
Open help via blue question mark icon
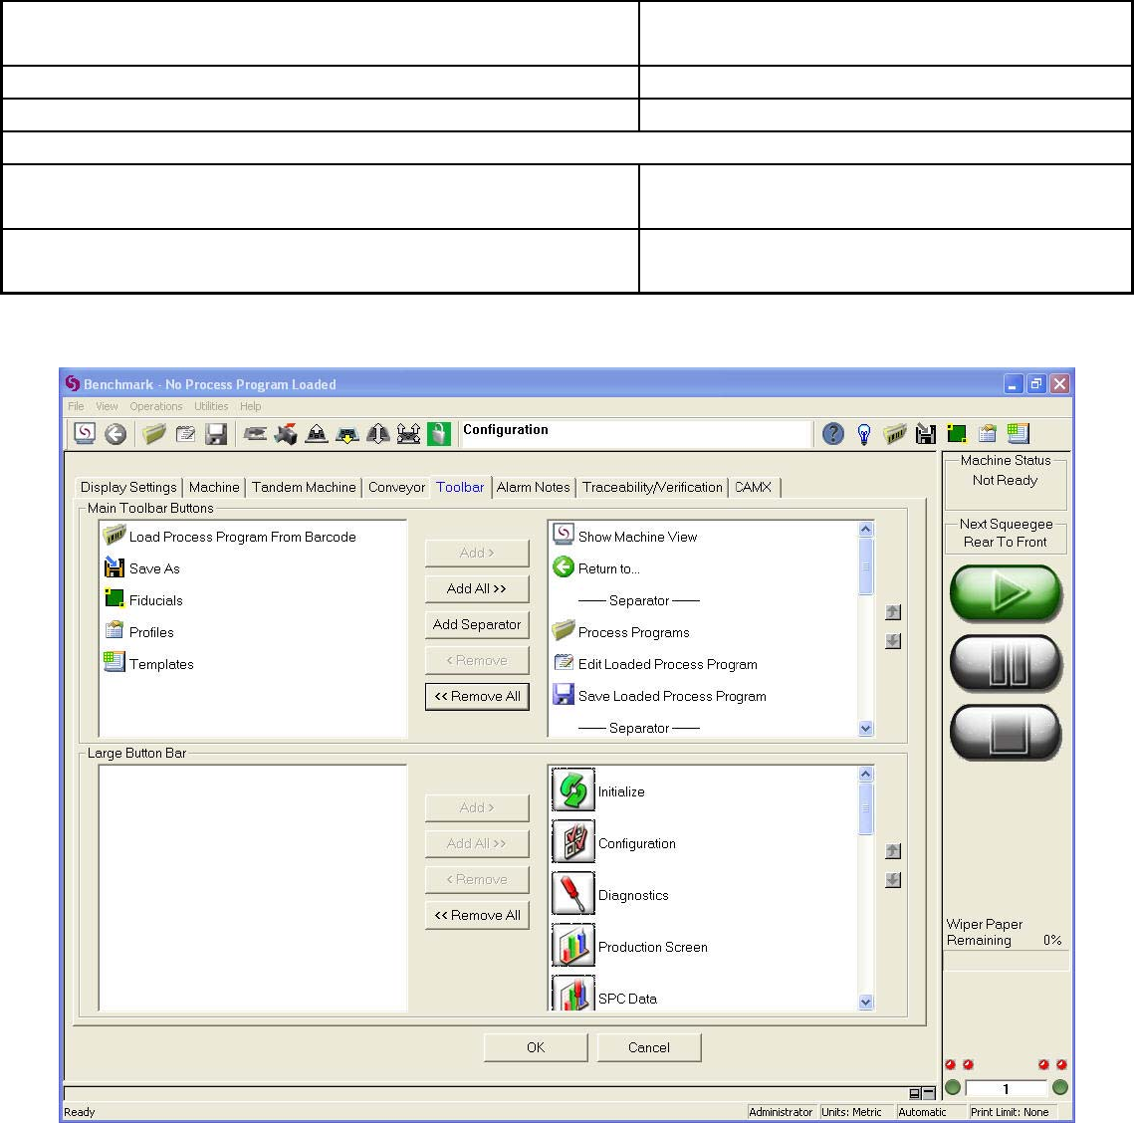833,434
